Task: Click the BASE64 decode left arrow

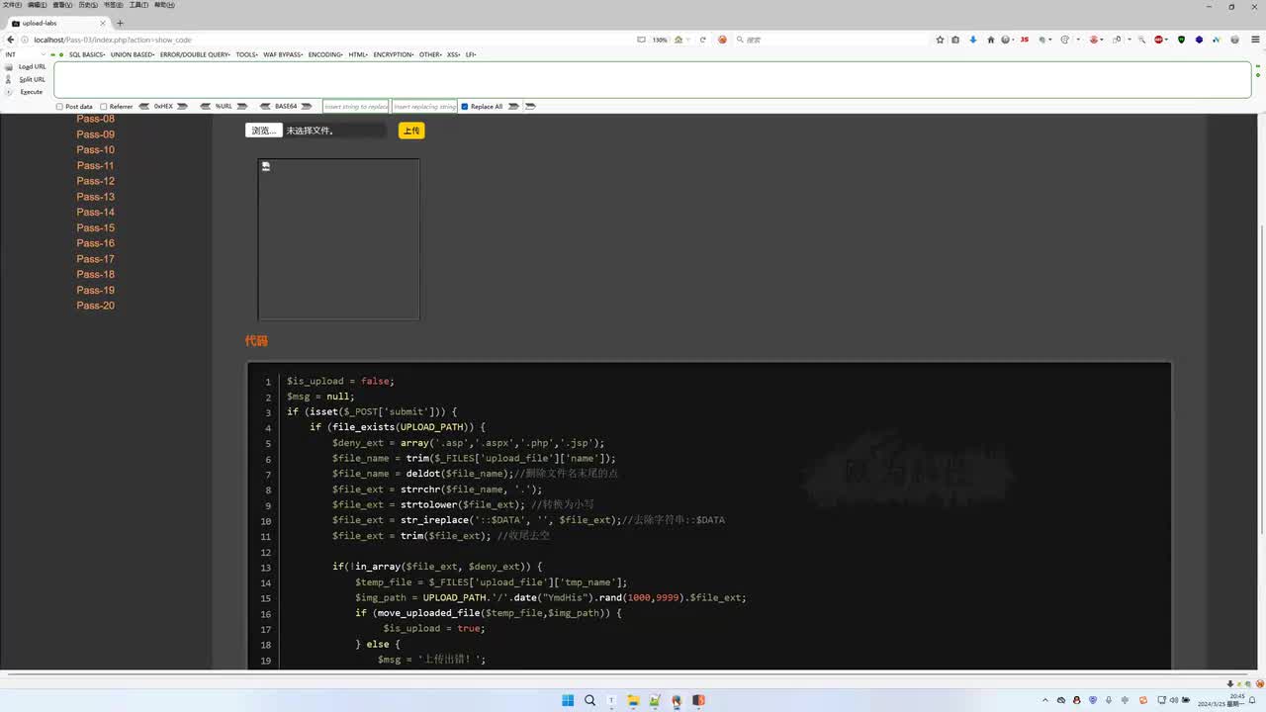Action: tap(265, 106)
